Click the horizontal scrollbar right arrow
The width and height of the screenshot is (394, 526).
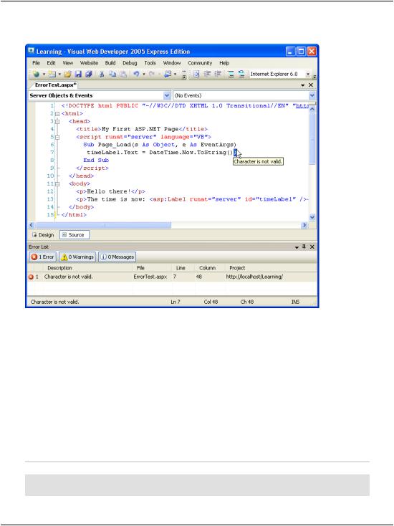point(304,225)
